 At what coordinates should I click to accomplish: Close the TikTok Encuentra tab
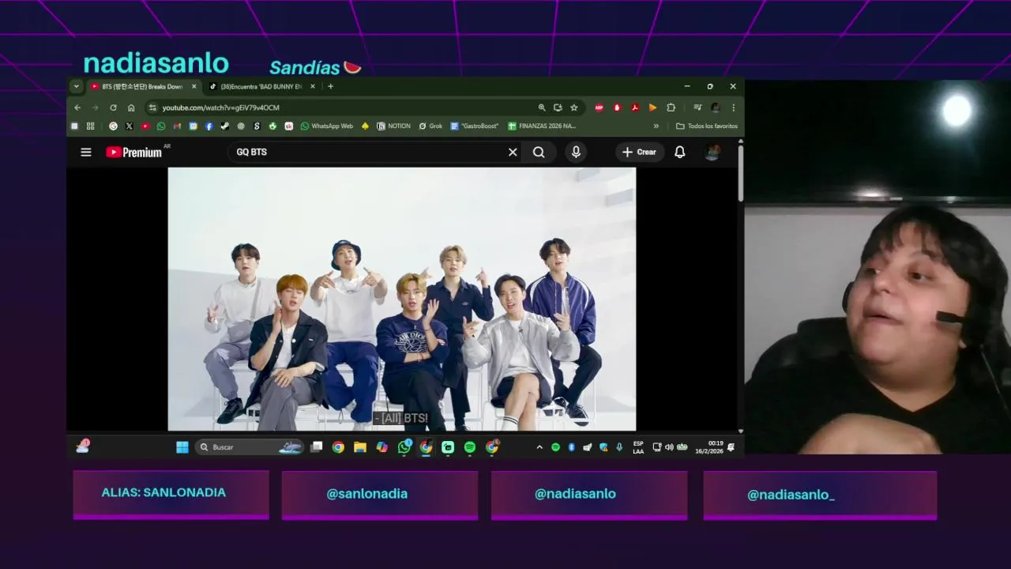tap(312, 86)
